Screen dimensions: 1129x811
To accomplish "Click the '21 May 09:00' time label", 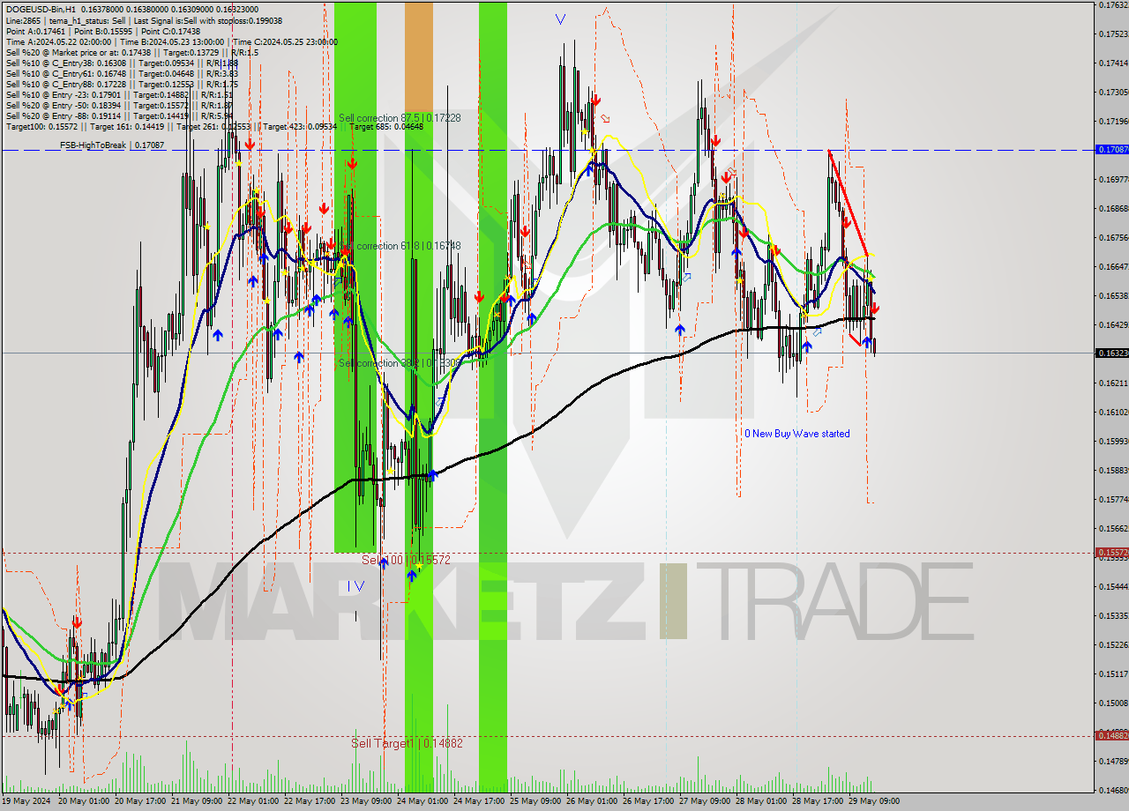I will pos(197,801).
